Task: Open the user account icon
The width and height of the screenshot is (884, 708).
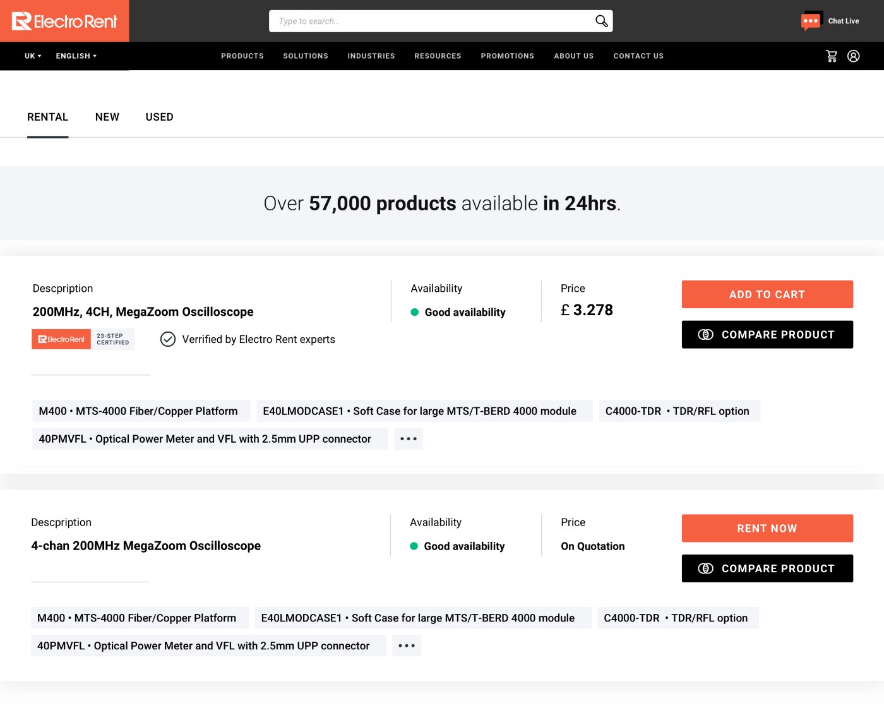Action: tap(854, 56)
